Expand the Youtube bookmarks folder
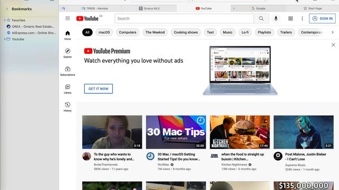 click(x=5, y=39)
